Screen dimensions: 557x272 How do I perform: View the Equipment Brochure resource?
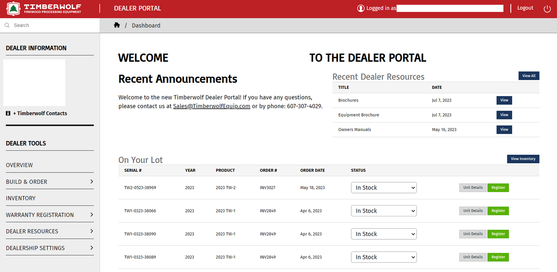coord(504,115)
